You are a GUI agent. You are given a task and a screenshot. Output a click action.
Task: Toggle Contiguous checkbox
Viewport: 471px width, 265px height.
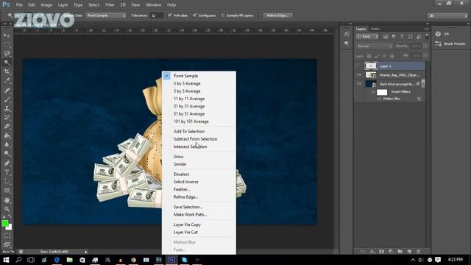195,15
